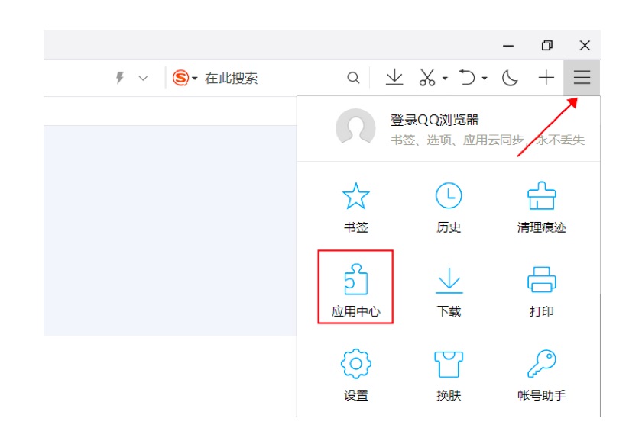Expand the dropdown next to undo icon
This screenshot has height=444, width=642.
point(485,78)
